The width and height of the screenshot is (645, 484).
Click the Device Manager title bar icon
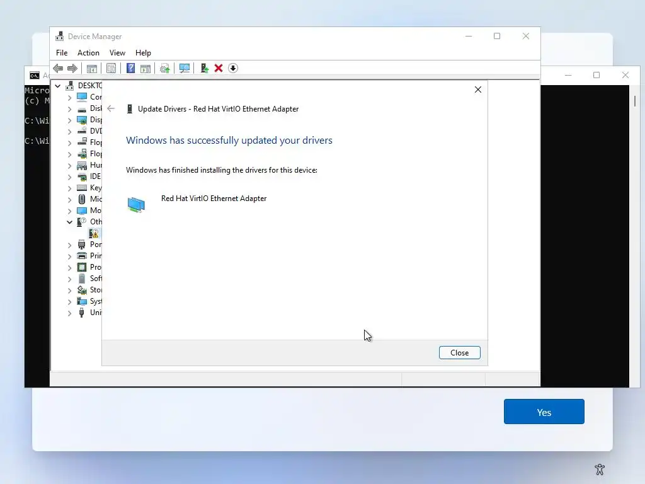(x=60, y=36)
